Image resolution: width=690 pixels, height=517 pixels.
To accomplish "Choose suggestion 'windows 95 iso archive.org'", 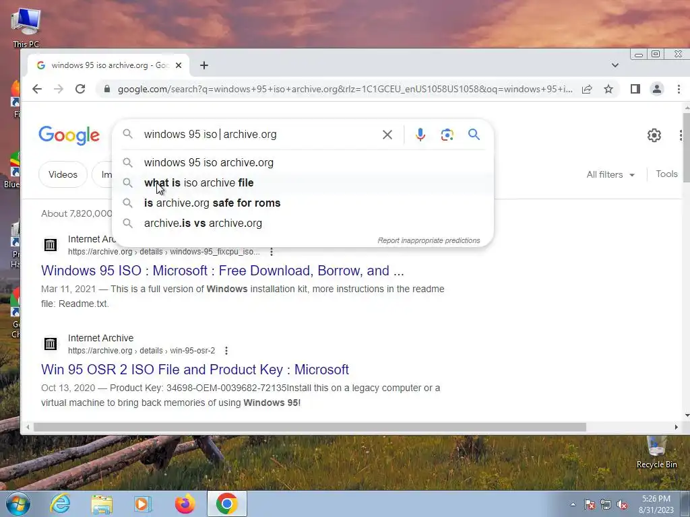I will point(303,163).
